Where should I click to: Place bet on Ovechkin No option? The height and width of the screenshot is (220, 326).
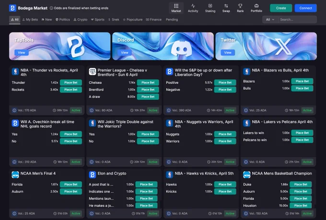[70, 141]
